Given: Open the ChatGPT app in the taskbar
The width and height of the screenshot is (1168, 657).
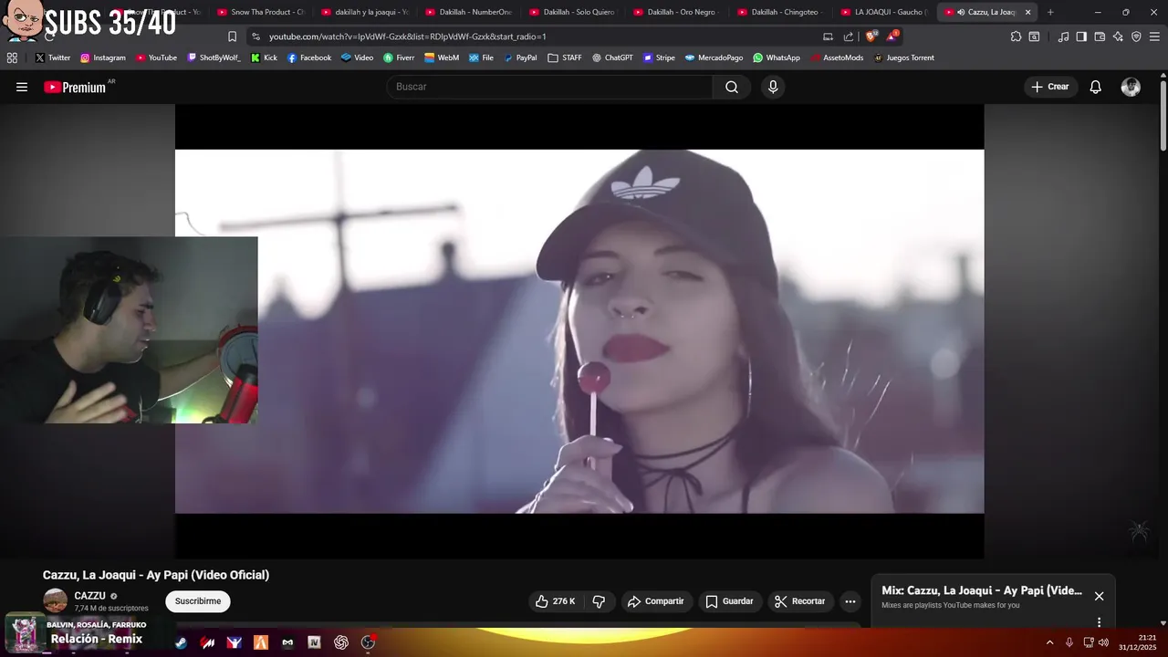Looking at the screenshot, I should point(341,642).
